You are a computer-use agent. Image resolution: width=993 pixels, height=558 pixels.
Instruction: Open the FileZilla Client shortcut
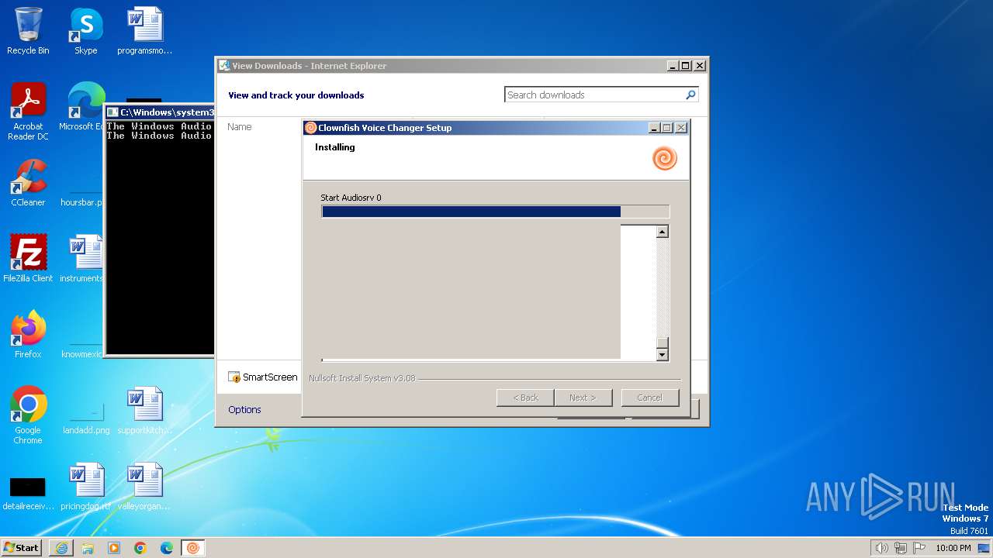coord(28,258)
